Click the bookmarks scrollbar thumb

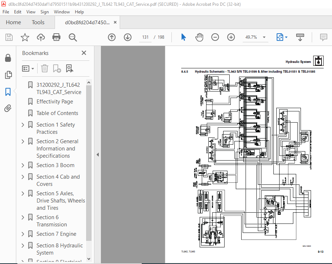(x=89, y=163)
